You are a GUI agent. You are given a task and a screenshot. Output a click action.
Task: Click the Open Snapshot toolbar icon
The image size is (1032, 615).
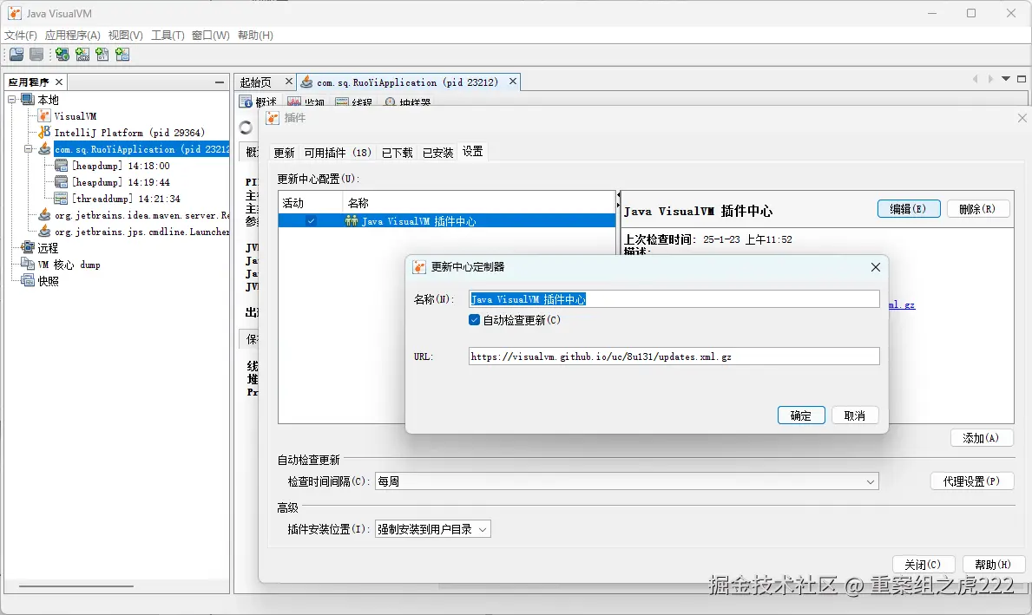16,54
